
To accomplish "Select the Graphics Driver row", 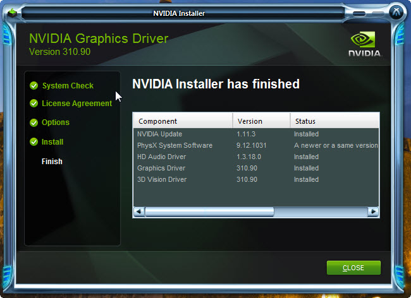I will (256, 168).
